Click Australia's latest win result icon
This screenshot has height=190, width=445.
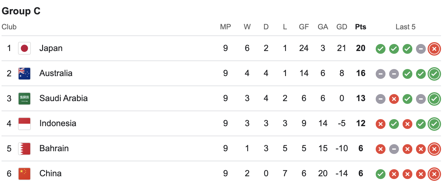[434, 74]
